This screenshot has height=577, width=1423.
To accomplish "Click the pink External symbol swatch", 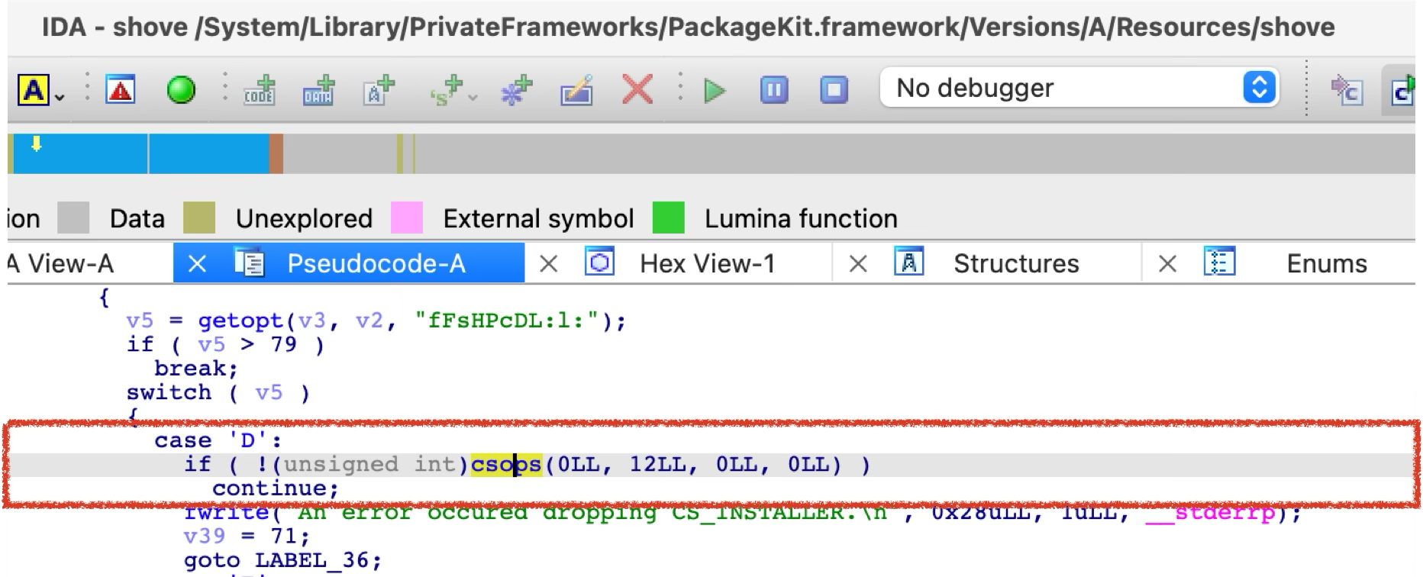I will 406,218.
